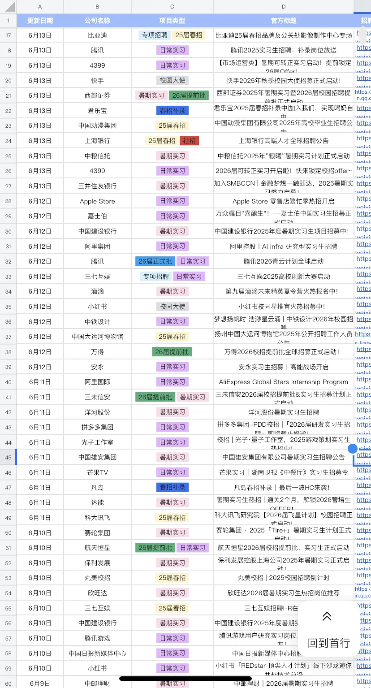This screenshot has height=688, width=371.
Task: Click the 西部证券 company cell
Action: [x=97, y=95]
